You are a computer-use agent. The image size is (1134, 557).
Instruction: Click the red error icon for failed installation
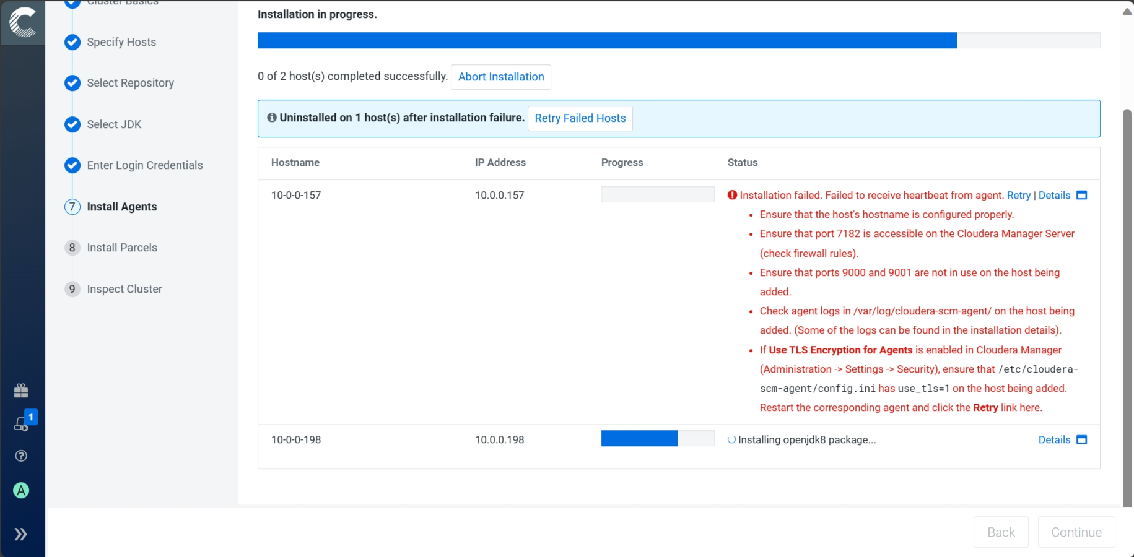coord(733,195)
